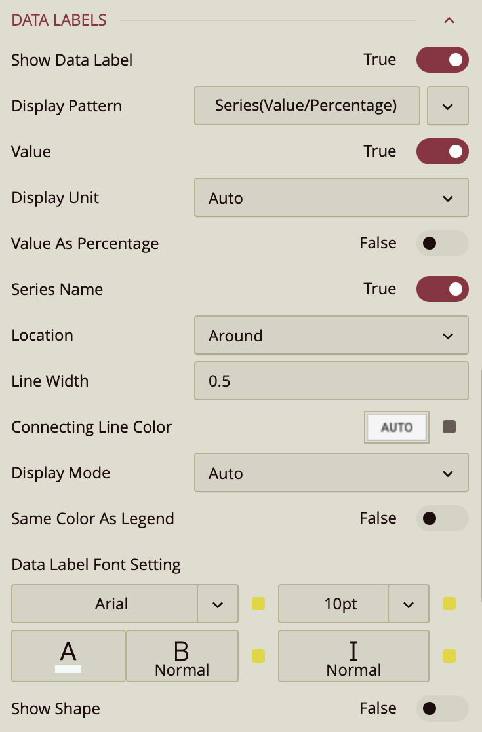
Task: Click the font color 'A' icon
Action: pos(68,656)
